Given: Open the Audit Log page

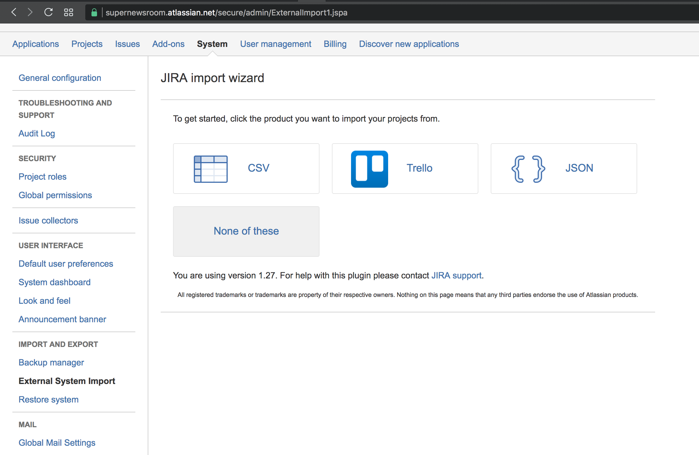Looking at the screenshot, I should (x=36, y=133).
